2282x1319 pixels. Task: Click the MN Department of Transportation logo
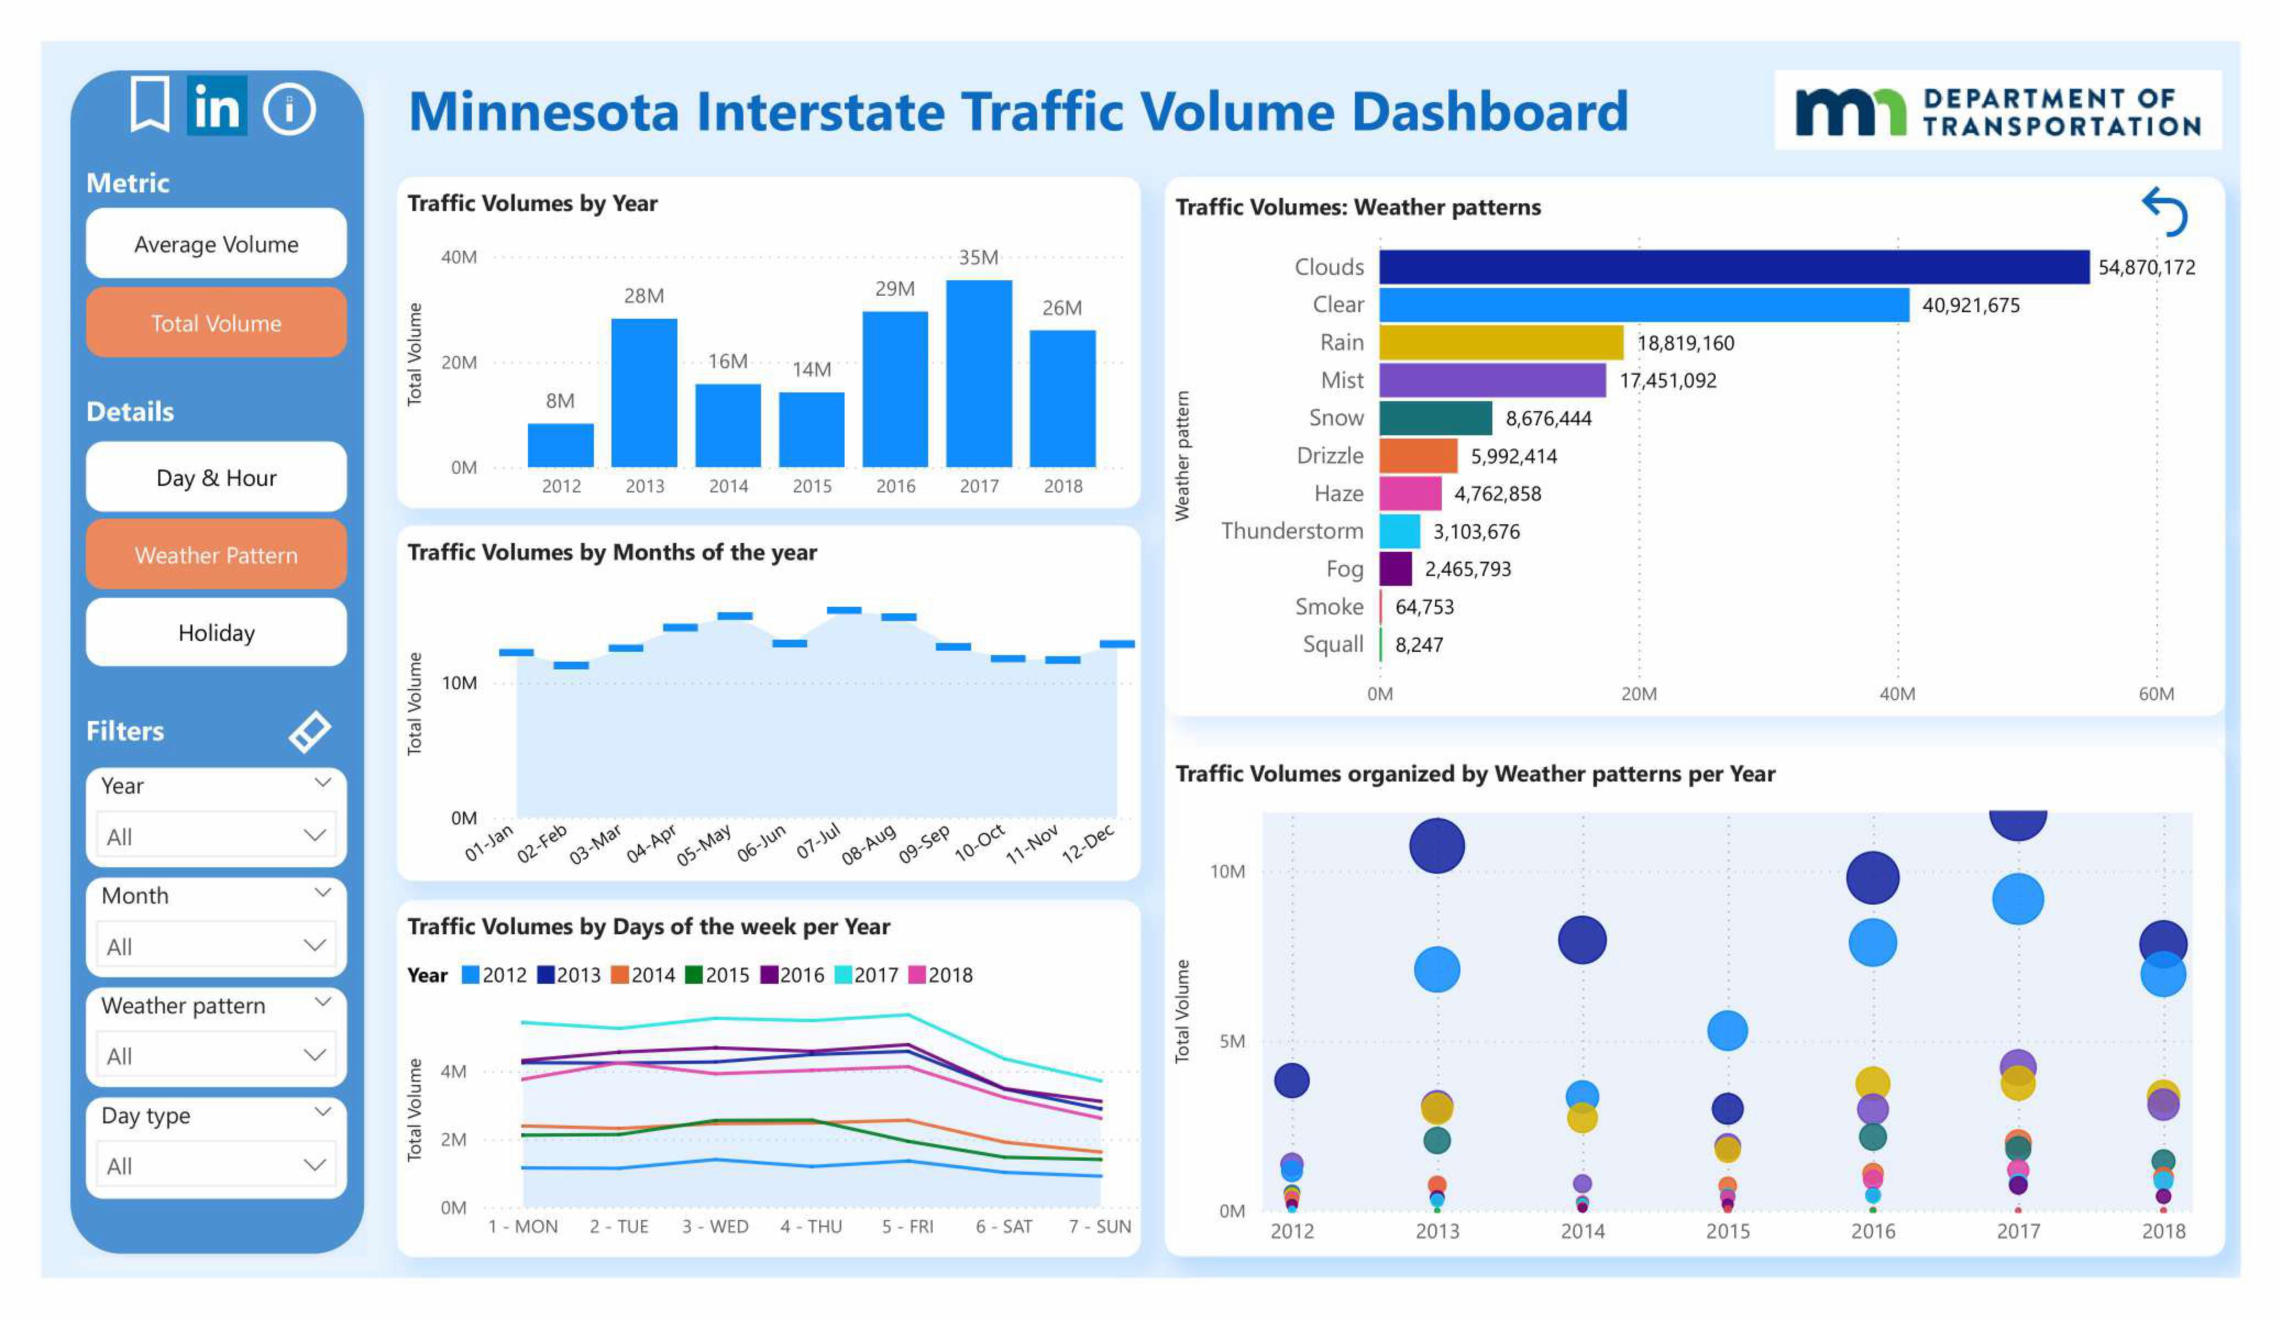1998,110
